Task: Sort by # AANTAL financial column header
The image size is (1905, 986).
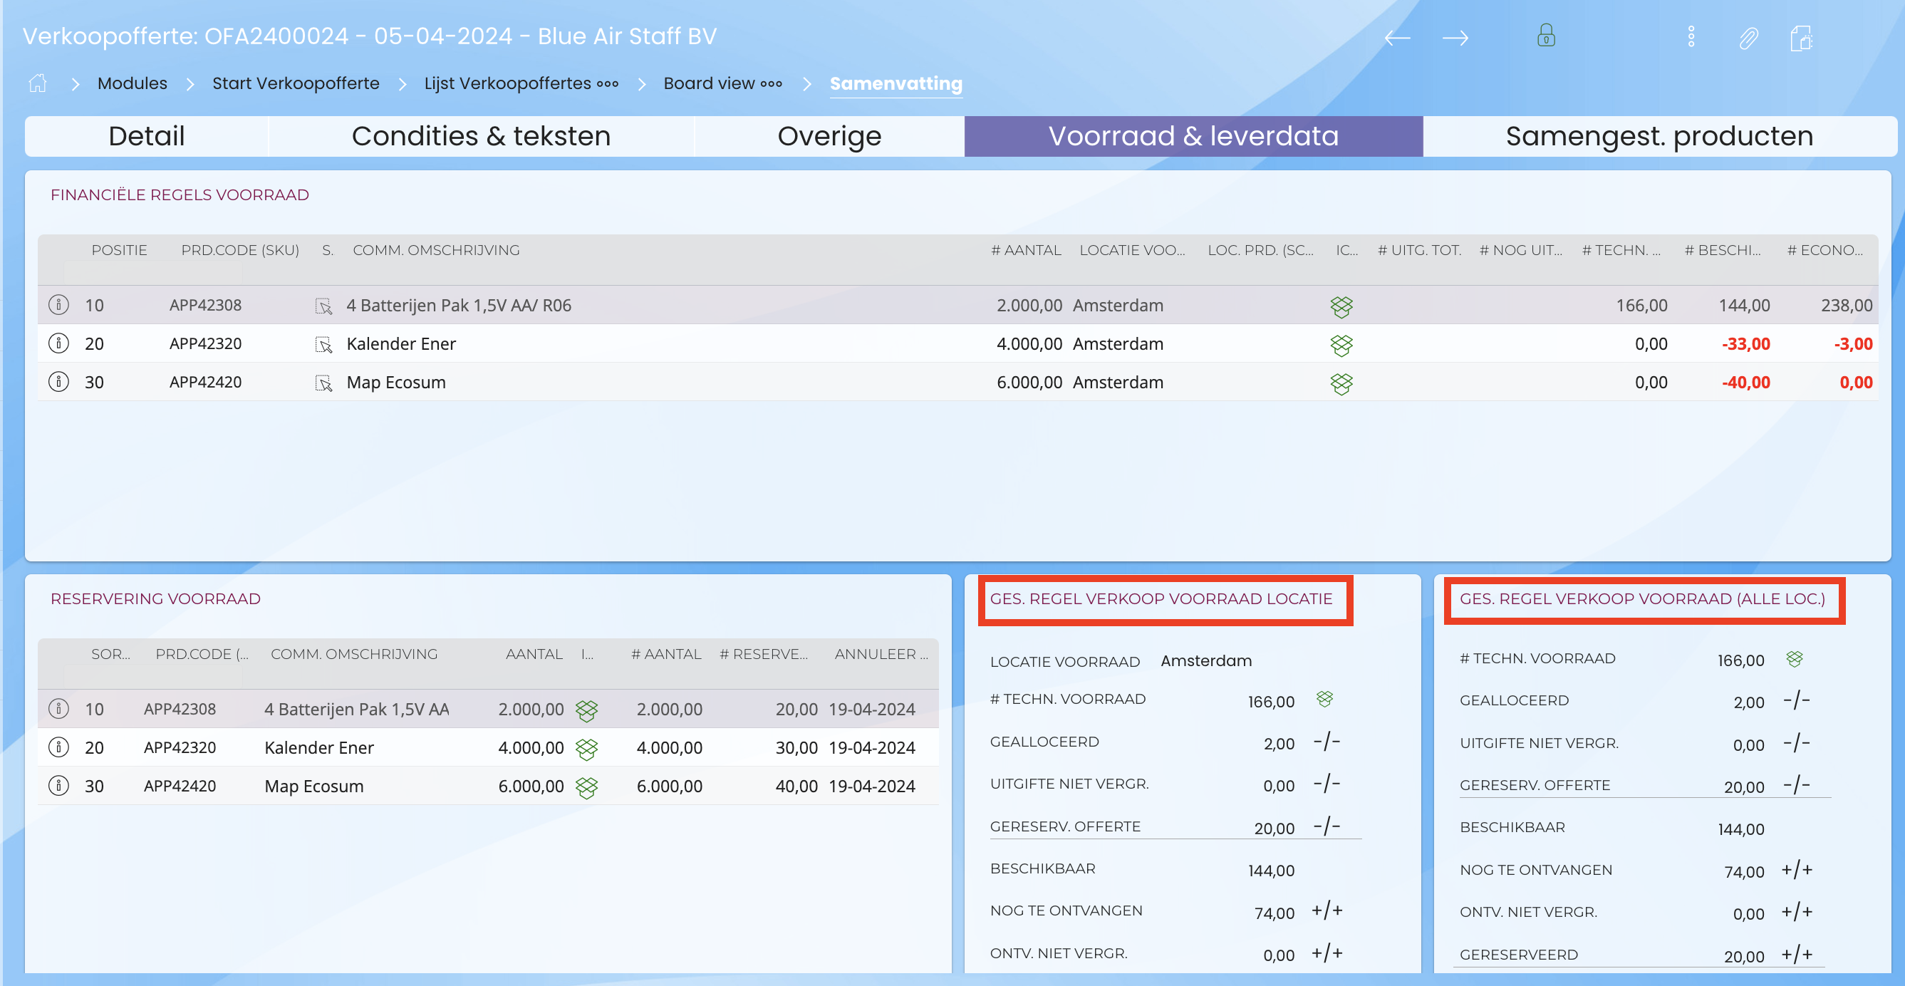Action: [x=1026, y=250]
